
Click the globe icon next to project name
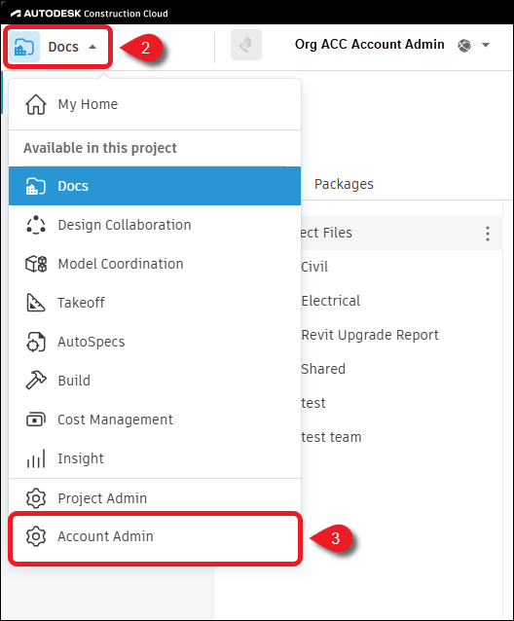[464, 45]
